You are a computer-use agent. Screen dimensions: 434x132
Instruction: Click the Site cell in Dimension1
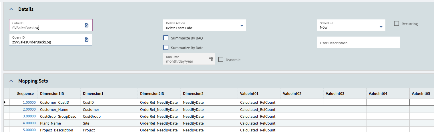point(109,123)
